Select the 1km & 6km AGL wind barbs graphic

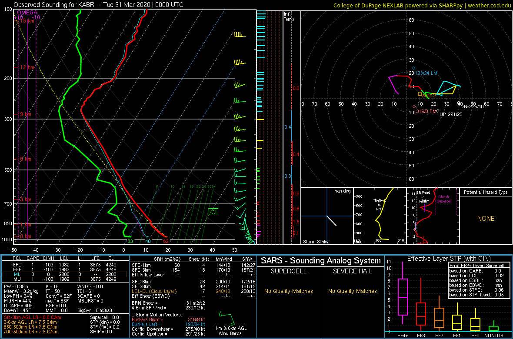coord(227,319)
